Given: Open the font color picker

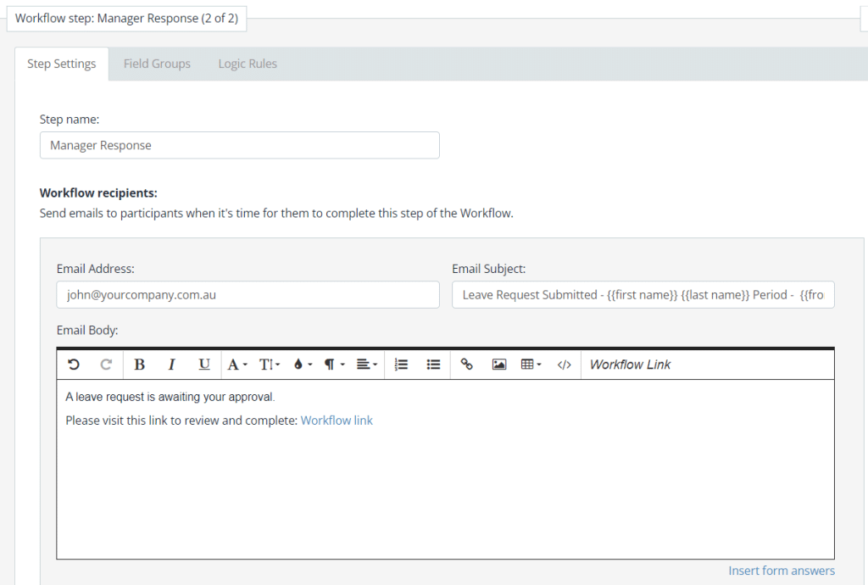Looking at the screenshot, I should pyautogui.click(x=235, y=364).
